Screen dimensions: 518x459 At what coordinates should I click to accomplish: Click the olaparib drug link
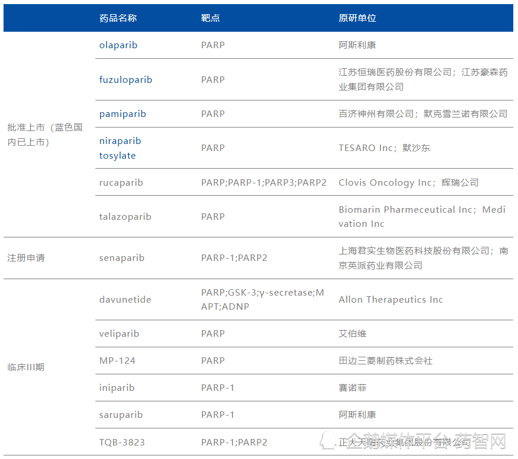[x=118, y=45]
